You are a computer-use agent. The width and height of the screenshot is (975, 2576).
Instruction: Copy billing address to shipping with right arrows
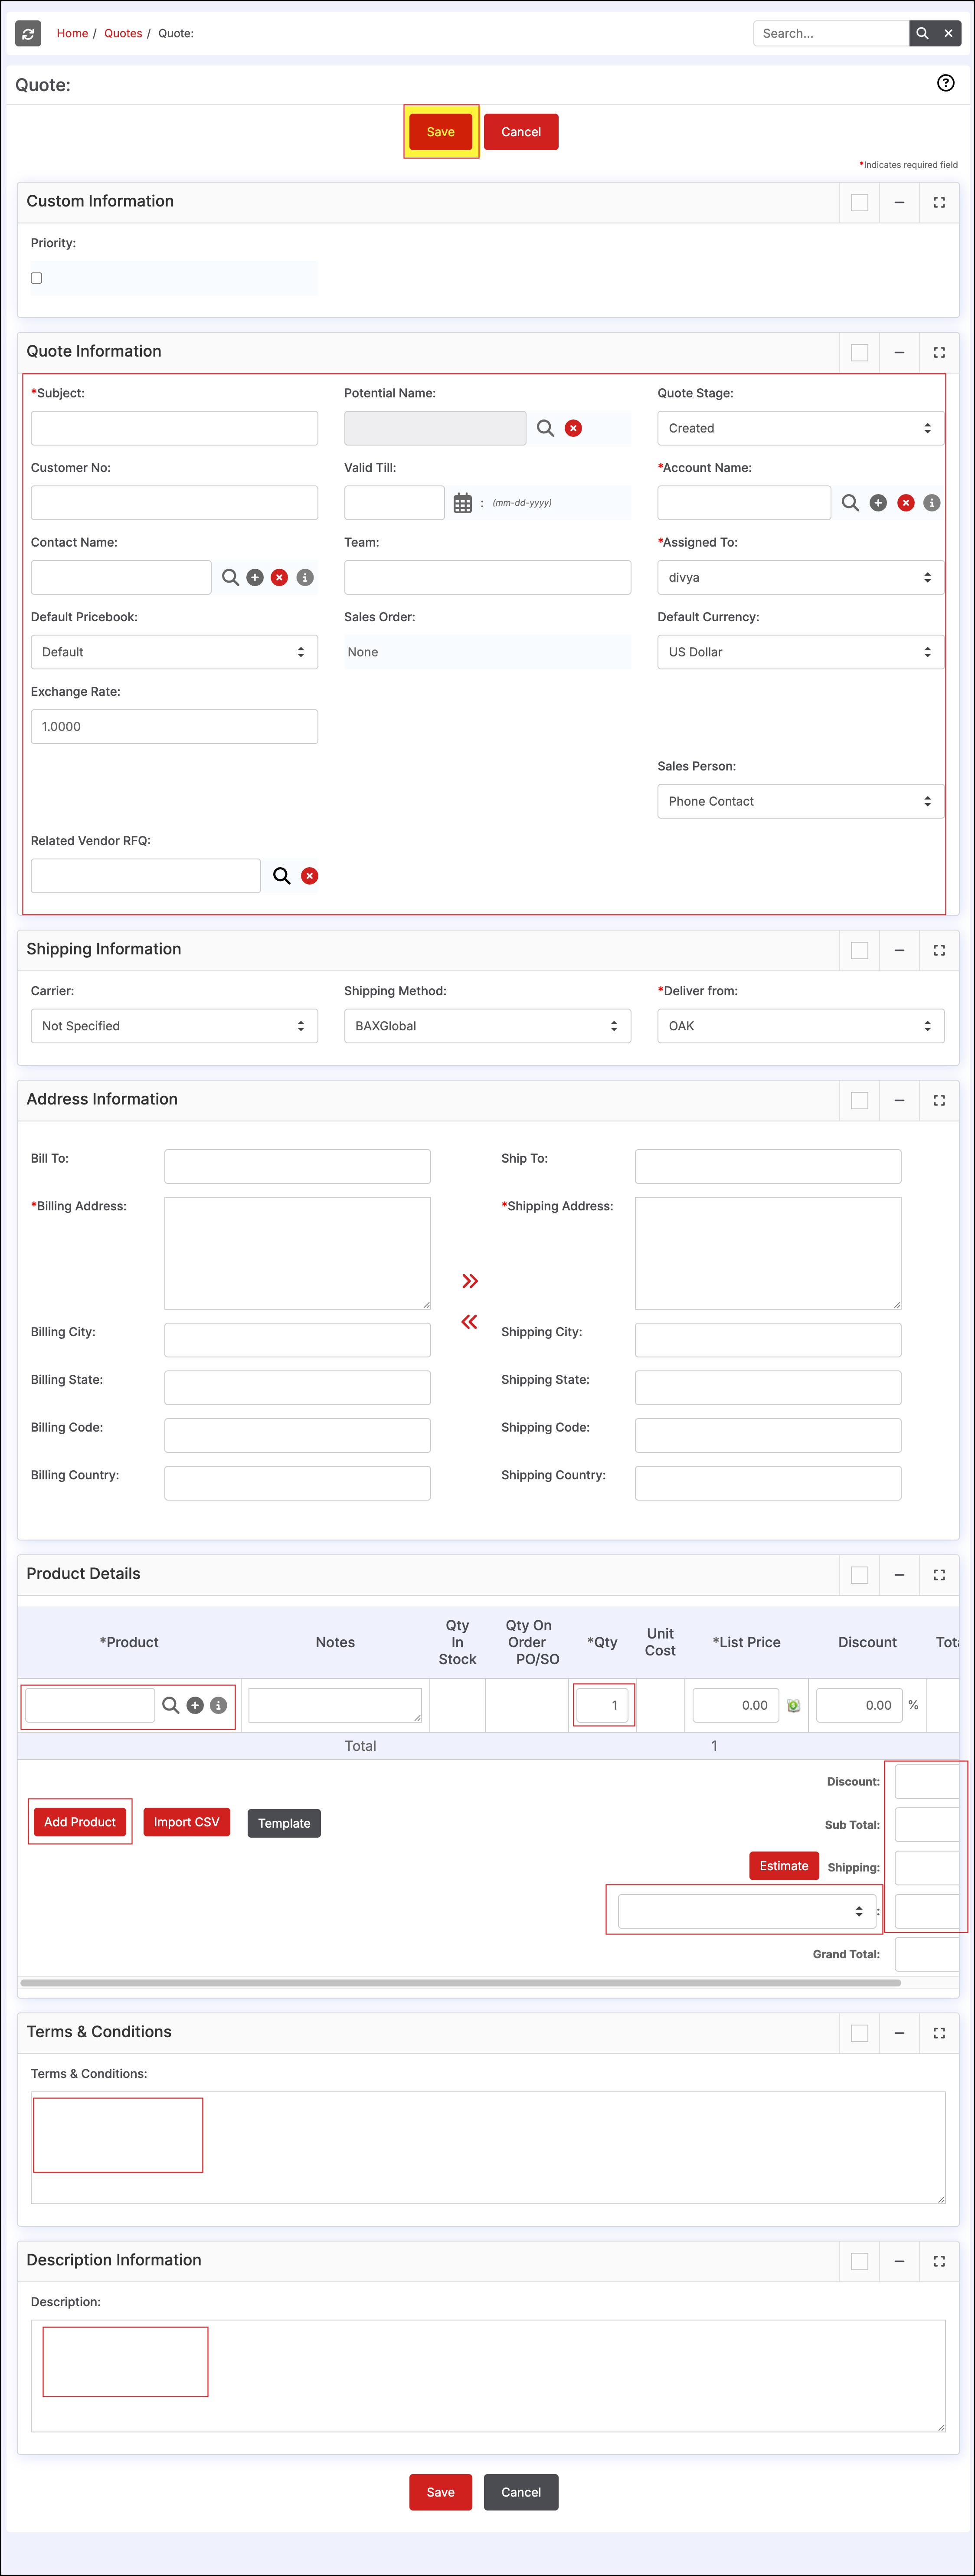click(470, 1281)
